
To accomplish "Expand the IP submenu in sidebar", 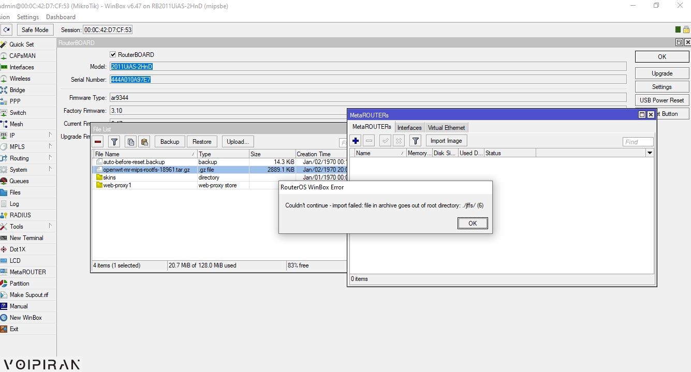I will coord(50,136).
